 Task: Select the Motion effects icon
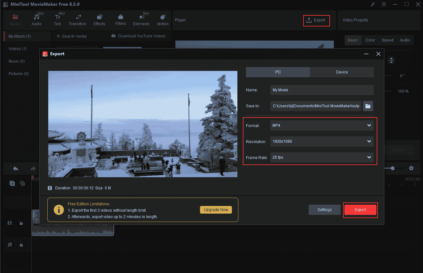tap(163, 16)
